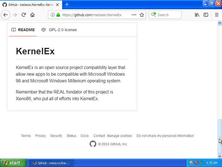The width and height of the screenshot is (222, 167).
Task: Click the green padlock security icon
Action: [x=58, y=15]
